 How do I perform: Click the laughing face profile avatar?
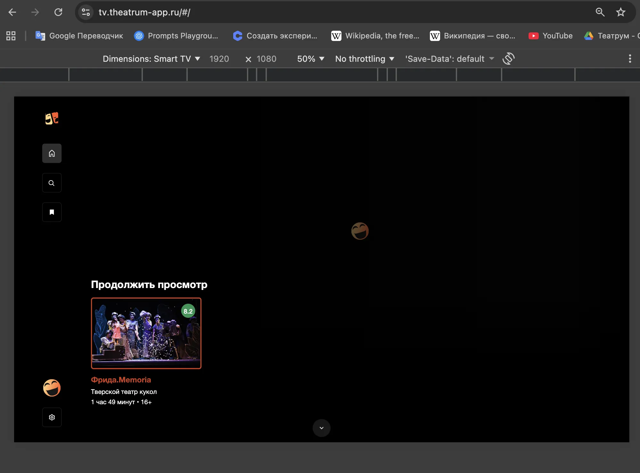[x=52, y=388]
